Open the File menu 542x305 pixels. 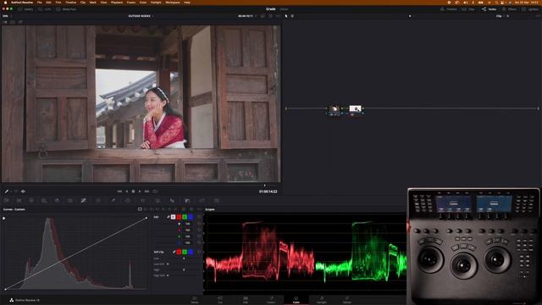[x=40, y=3]
